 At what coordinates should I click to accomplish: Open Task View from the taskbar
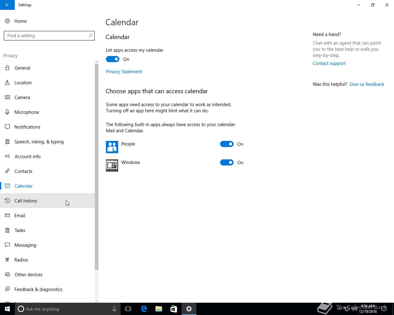(x=128, y=309)
